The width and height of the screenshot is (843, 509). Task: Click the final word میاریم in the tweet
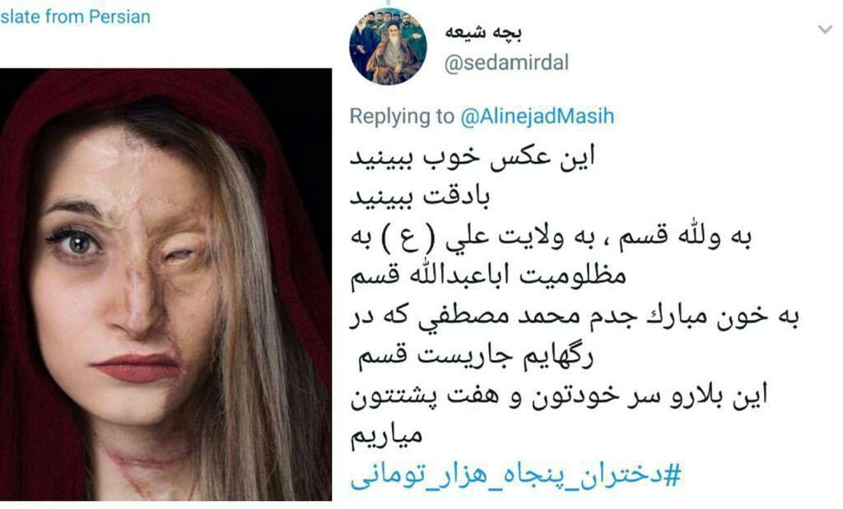tap(386, 436)
